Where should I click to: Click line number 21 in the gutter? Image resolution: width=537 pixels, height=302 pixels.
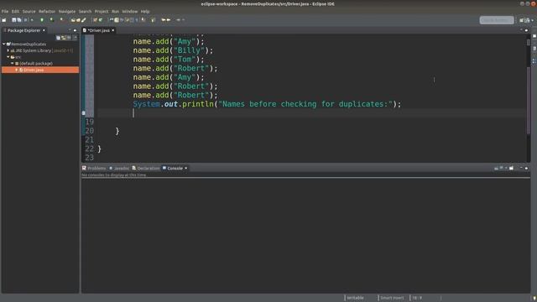[x=90, y=140]
